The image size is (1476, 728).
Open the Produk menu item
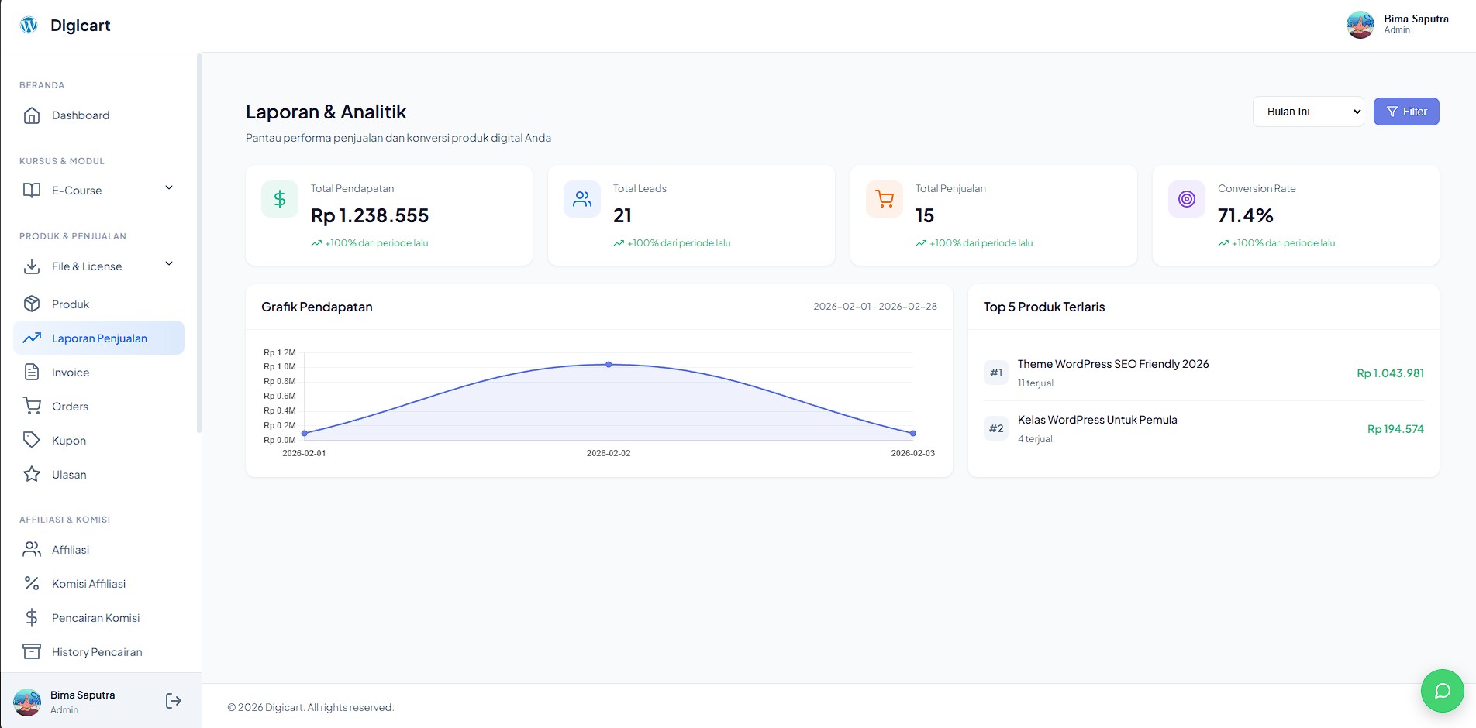71,304
